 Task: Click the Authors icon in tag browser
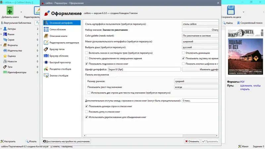click(5, 29)
